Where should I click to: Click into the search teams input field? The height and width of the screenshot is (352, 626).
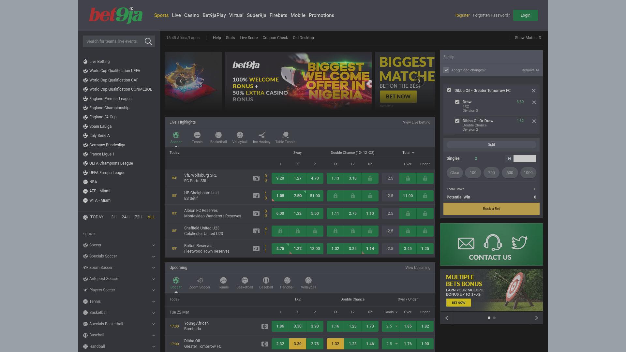tap(112, 41)
